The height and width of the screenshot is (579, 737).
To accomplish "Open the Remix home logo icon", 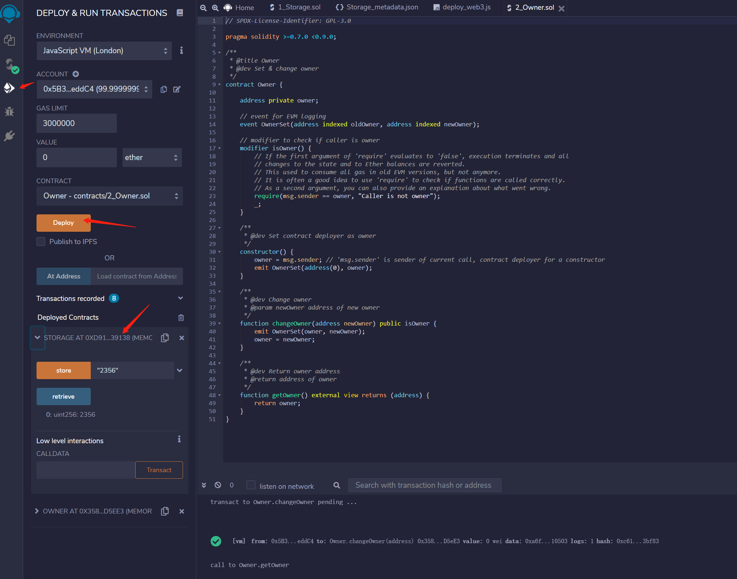I will pos(10,14).
